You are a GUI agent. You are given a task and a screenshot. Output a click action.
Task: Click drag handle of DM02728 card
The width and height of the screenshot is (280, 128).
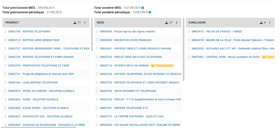tap(5, 57)
